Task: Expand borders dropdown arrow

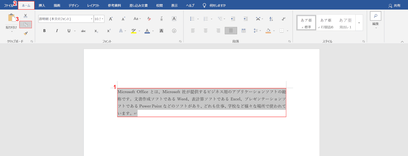Action: tap(288, 31)
